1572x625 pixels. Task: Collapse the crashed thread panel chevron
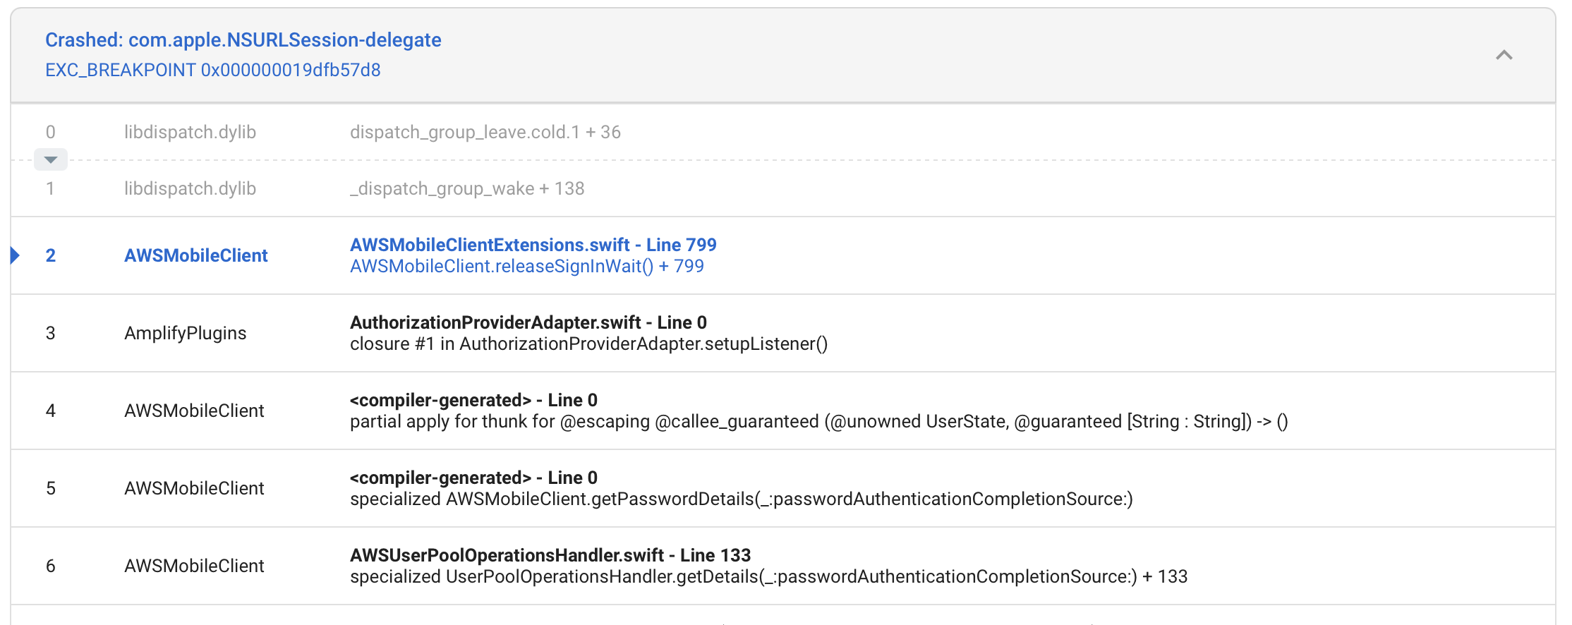click(x=1504, y=55)
